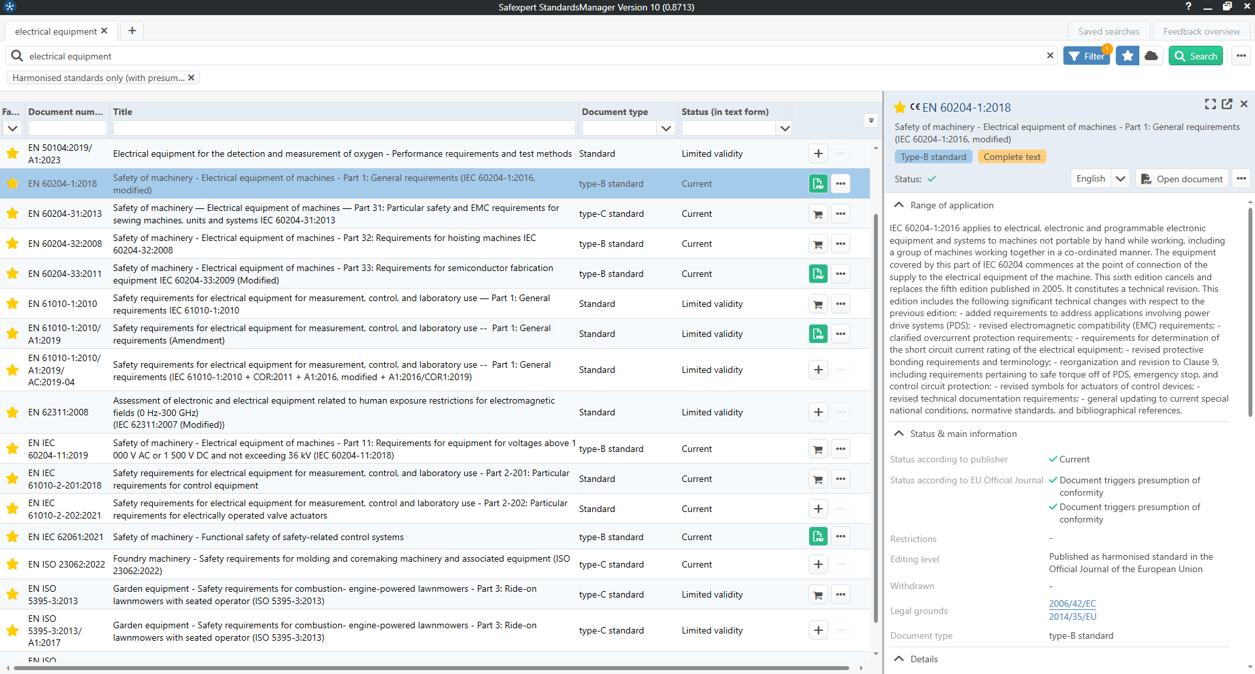Screen dimensions: 1255x674
Task: Open the Feedback overview tab
Action: [1201, 31]
